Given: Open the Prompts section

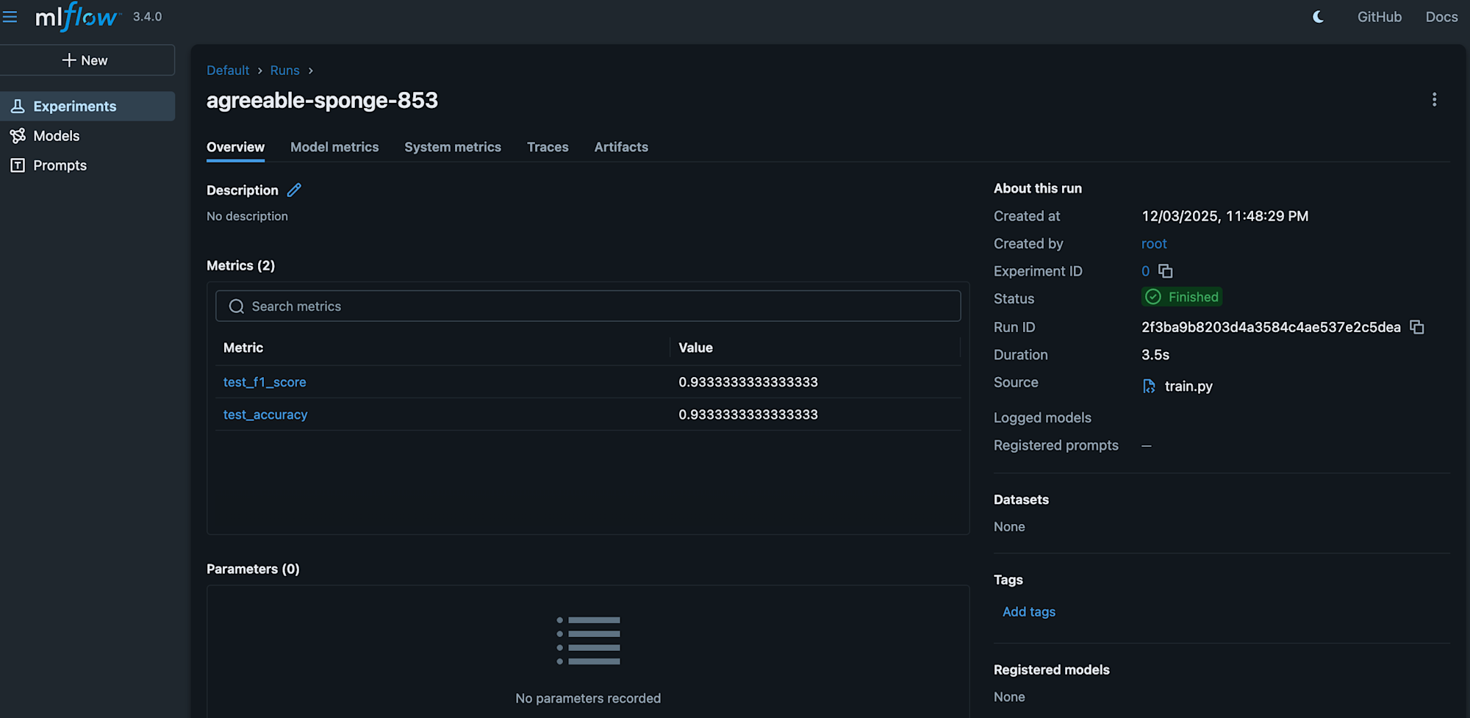Looking at the screenshot, I should 59,165.
